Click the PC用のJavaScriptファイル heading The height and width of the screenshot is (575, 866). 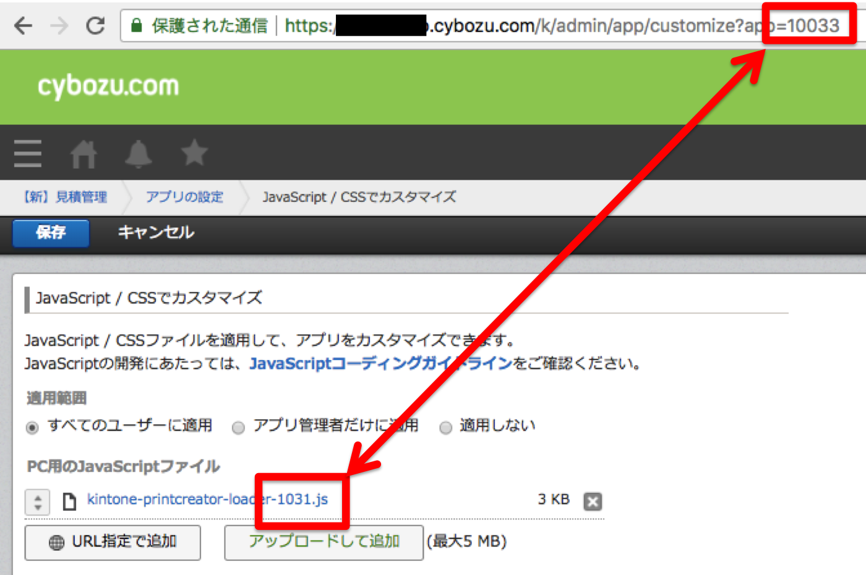click(123, 466)
